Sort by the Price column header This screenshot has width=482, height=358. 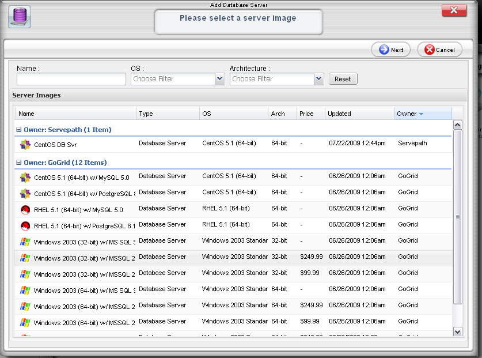click(x=307, y=114)
